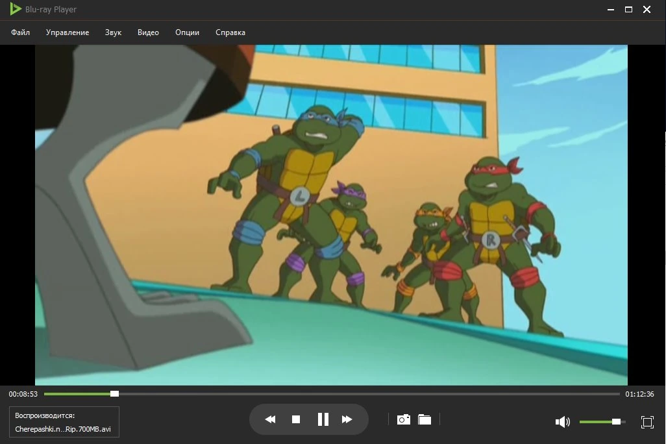Close the Blu-ray Player window
The width and height of the screenshot is (666, 444).
coord(647,9)
